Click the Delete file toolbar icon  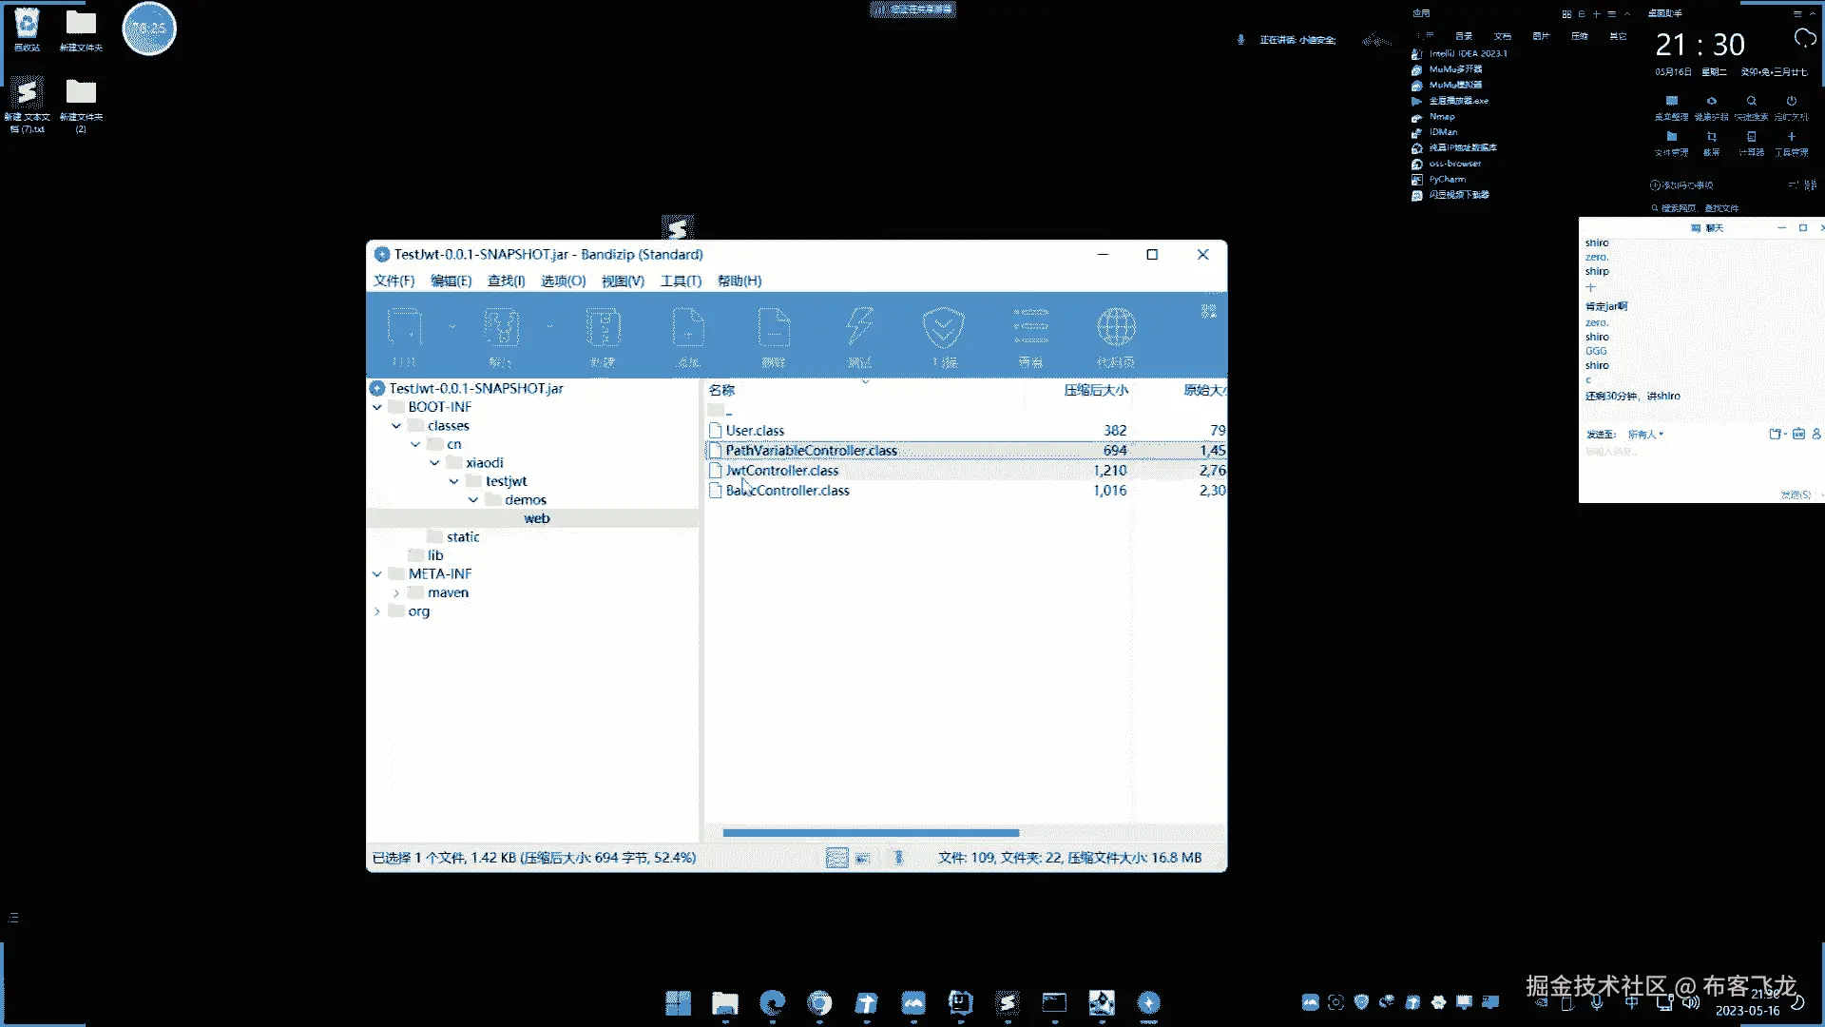click(774, 328)
